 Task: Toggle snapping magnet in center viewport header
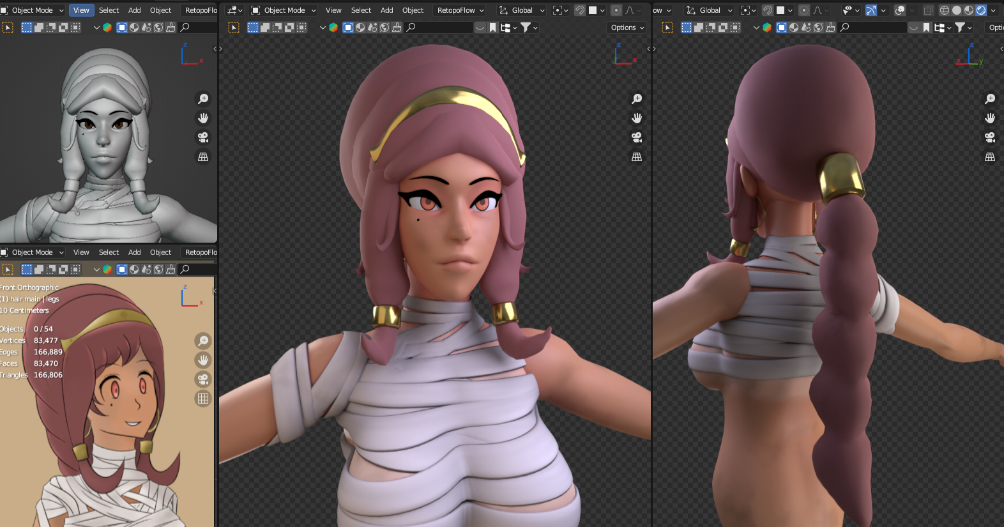pos(579,10)
